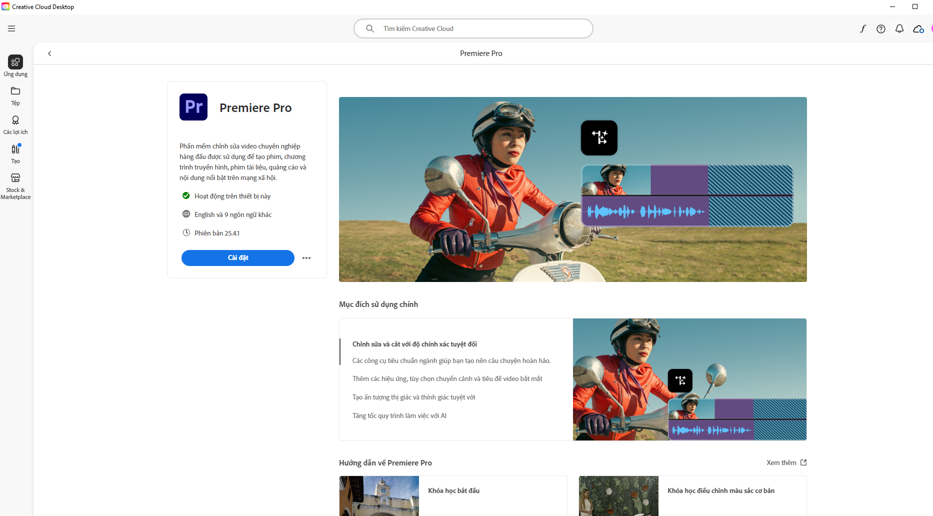The height and width of the screenshot is (516, 933).
Task: Open more options next to Cài đặt
Action: 306,258
